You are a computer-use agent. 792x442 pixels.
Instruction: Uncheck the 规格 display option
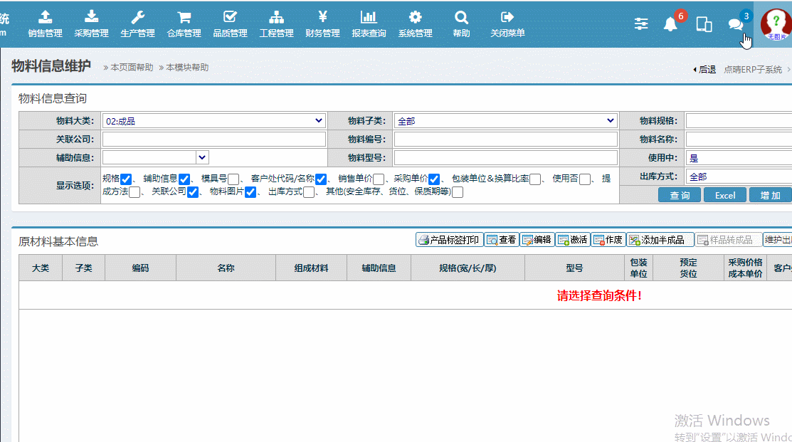coord(126,179)
